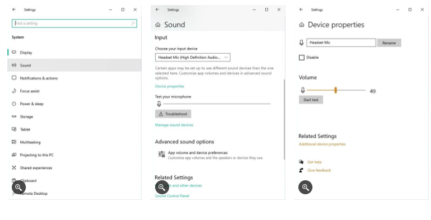Click the Sound window vertical scrollbar
The height and width of the screenshot is (220, 431).
point(284,119)
